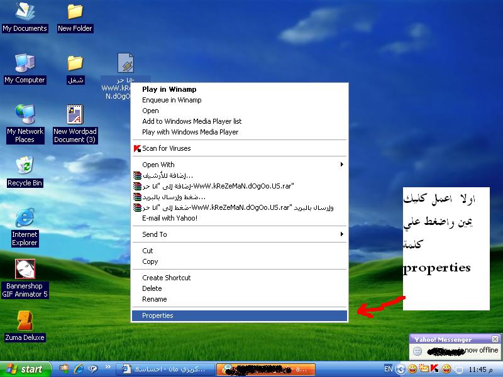Screen dimensions: 503x377
Task: Choose Add to Windows Media Player list
Action: 240,121
